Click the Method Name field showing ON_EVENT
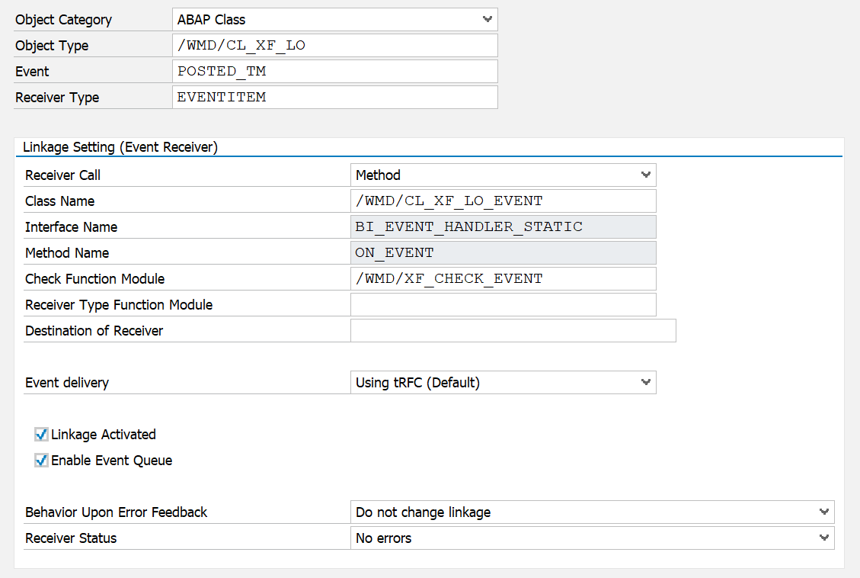Screen dimensions: 860x578 pos(503,253)
